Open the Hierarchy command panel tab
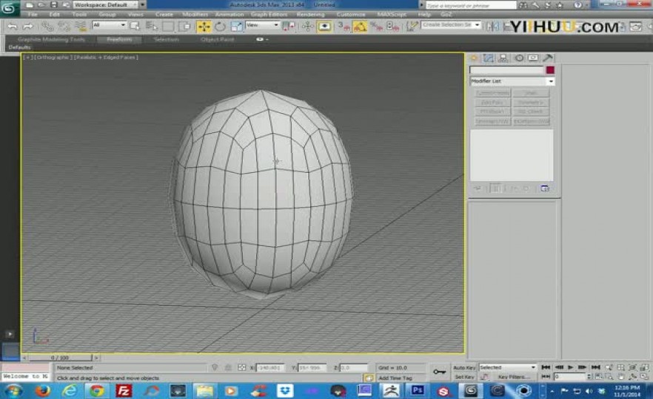The height and width of the screenshot is (399, 653). coord(503,58)
